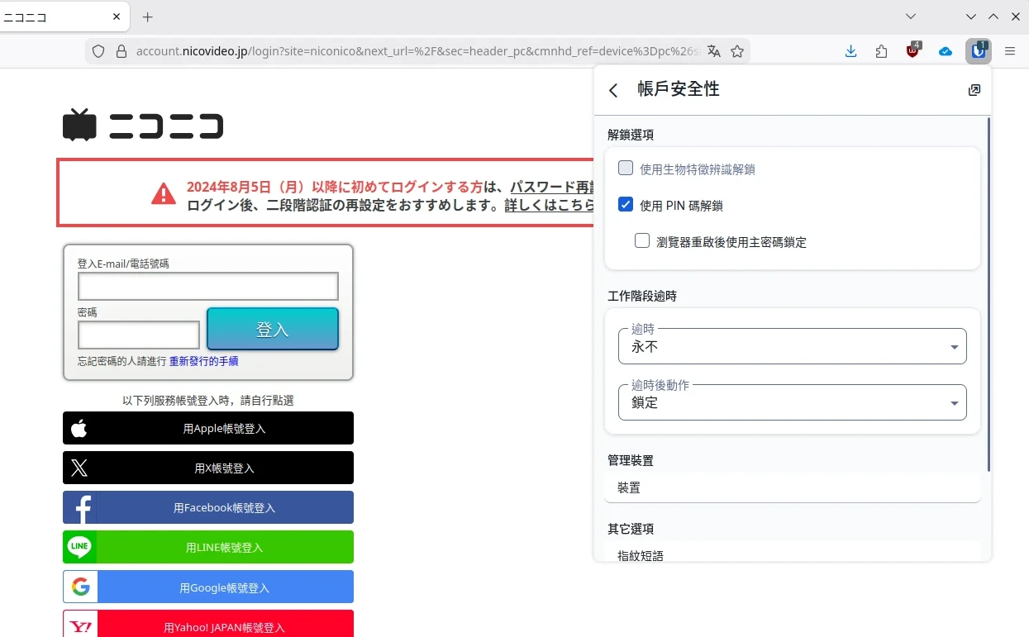Open the Firefox hamburger menu

(1009, 51)
